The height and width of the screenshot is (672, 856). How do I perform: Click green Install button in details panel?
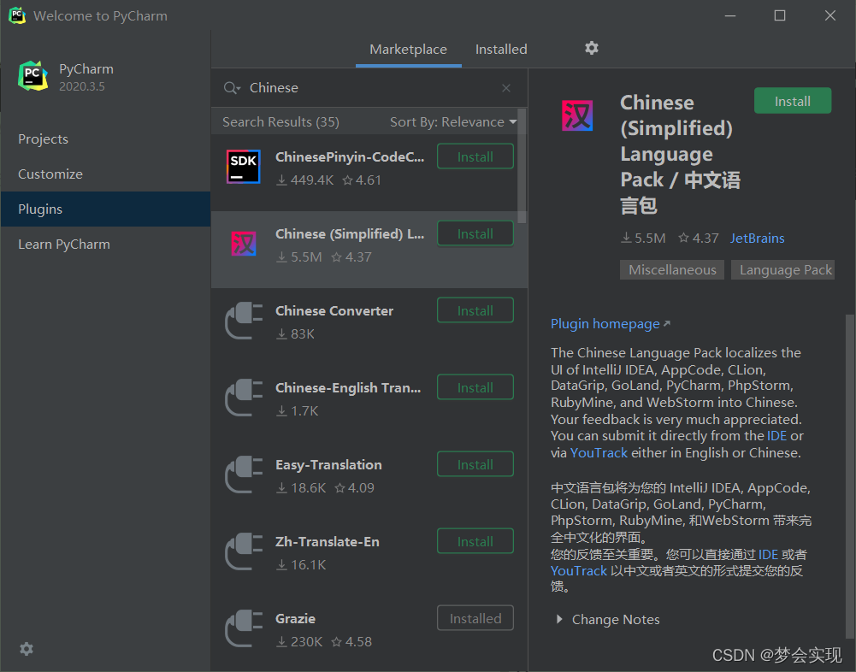[793, 101]
